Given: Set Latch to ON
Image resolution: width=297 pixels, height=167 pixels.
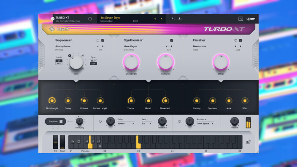Looking at the screenshot, I should click(59, 61).
